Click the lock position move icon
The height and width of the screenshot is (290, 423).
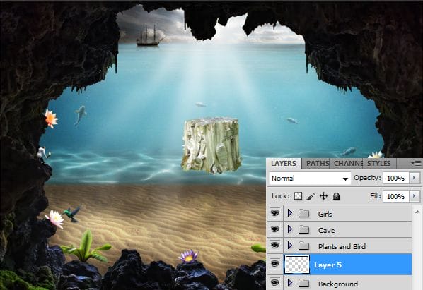(x=323, y=196)
